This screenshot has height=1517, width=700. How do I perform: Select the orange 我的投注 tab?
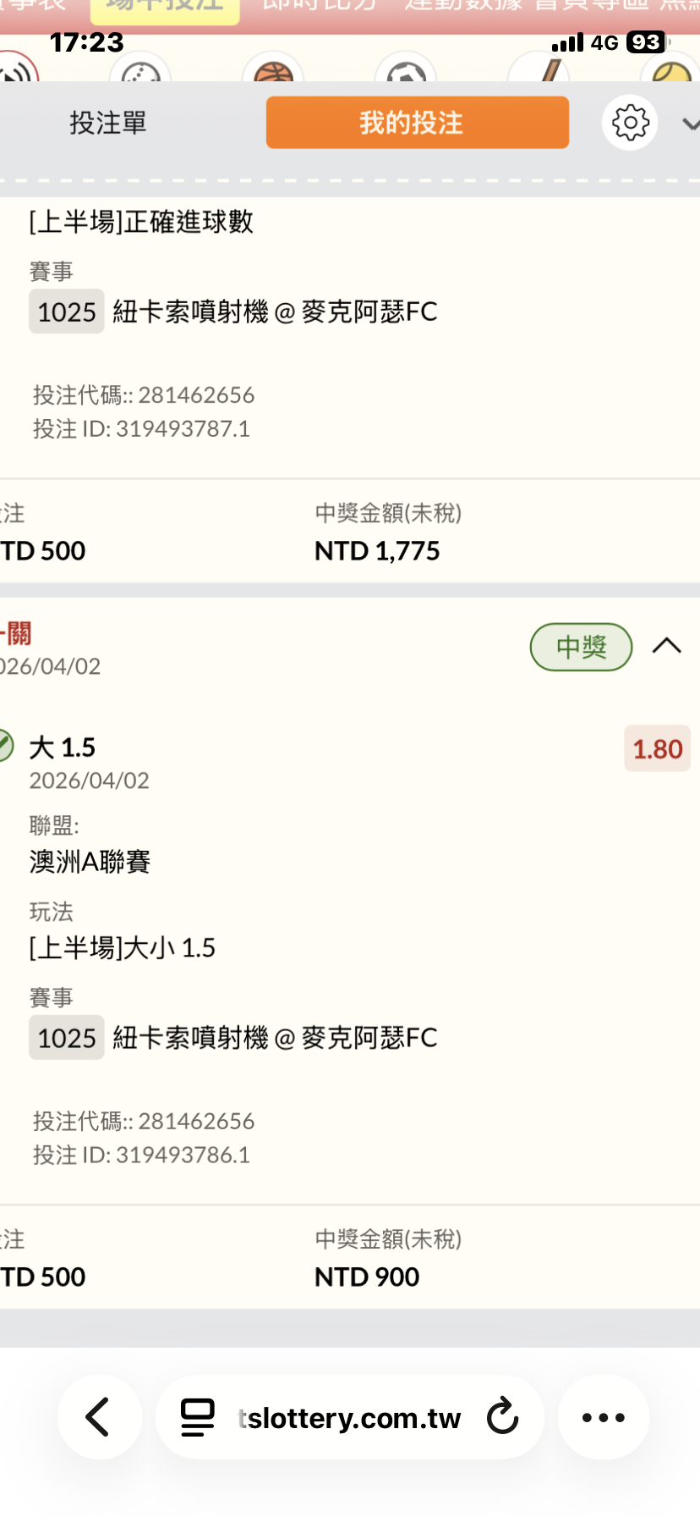point(418,123)
